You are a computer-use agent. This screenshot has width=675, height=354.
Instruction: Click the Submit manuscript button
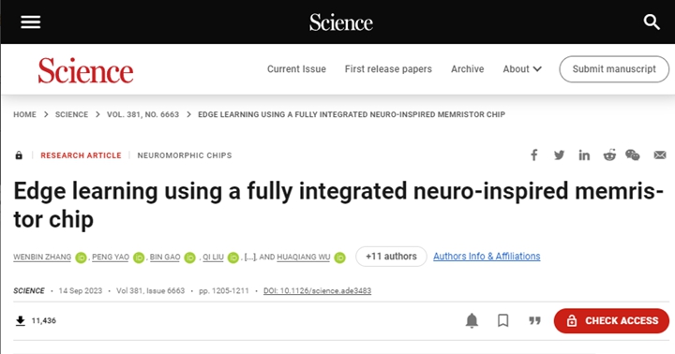[614, 68]
